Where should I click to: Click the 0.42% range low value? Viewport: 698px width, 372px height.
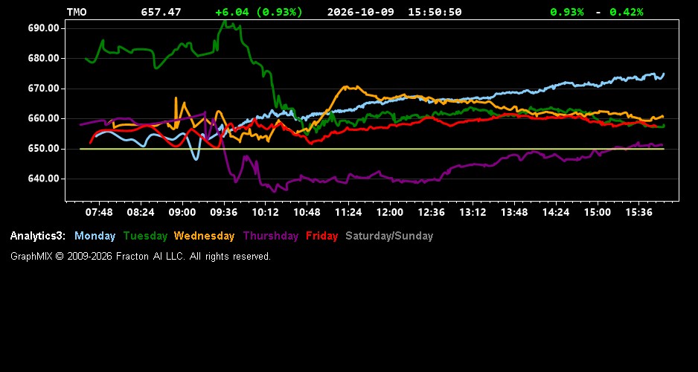(x=627, y=12)
